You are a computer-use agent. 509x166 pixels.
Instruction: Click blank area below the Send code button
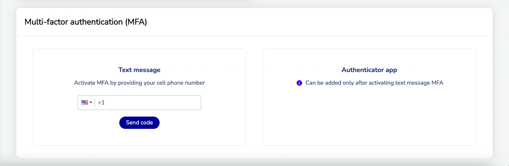point(139,137)
